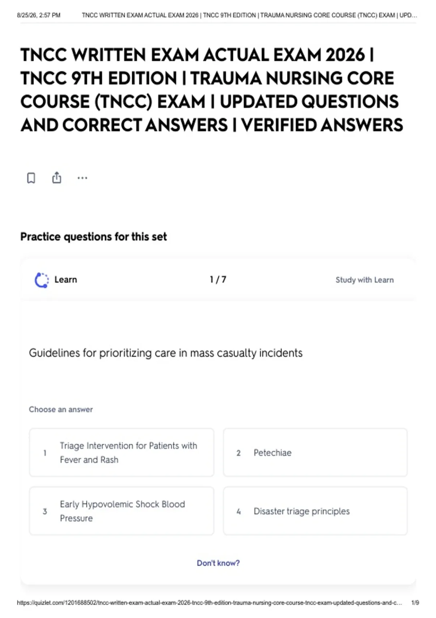Click the TNCC WRITTEN EXAM main title
The width and height of the screenshot is (436, 618).
[212, 90]
